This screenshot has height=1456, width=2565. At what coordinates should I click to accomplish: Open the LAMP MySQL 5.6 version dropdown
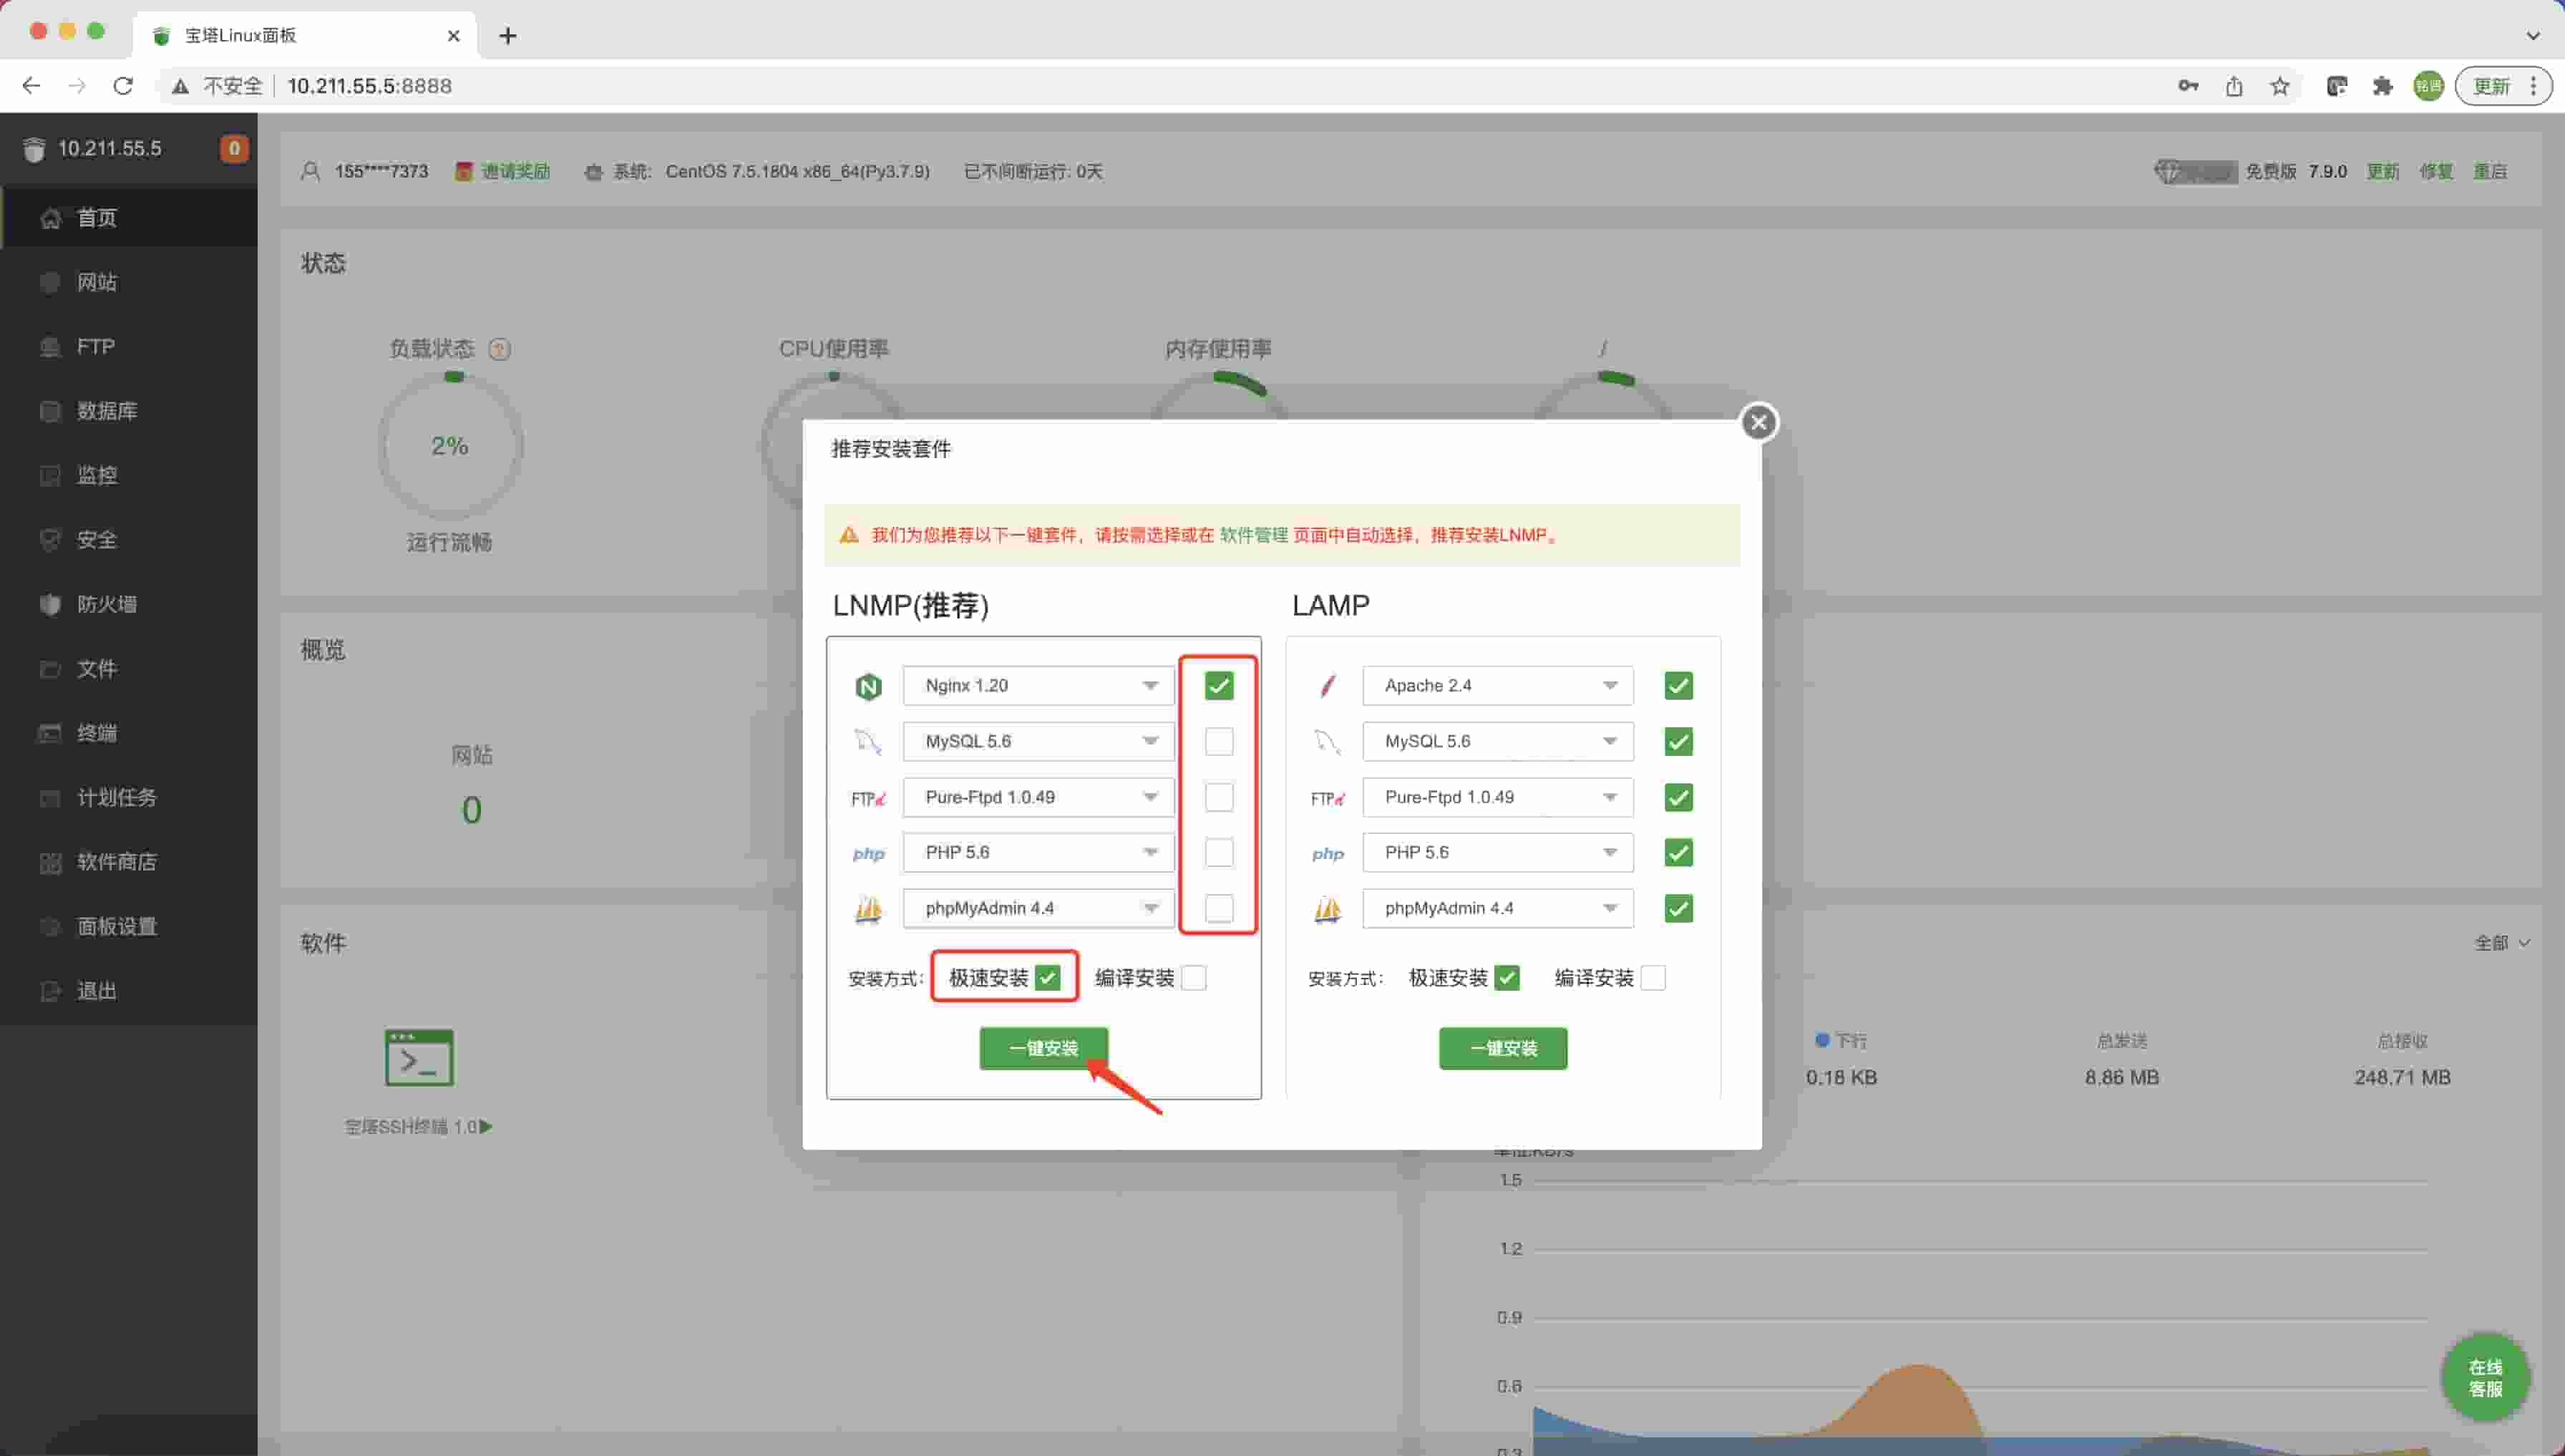point(1497,742)
